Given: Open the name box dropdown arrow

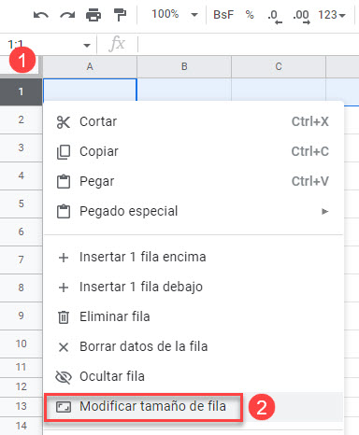Looking at the screenshot, I should pyautogui.click(x=87, y=46).
